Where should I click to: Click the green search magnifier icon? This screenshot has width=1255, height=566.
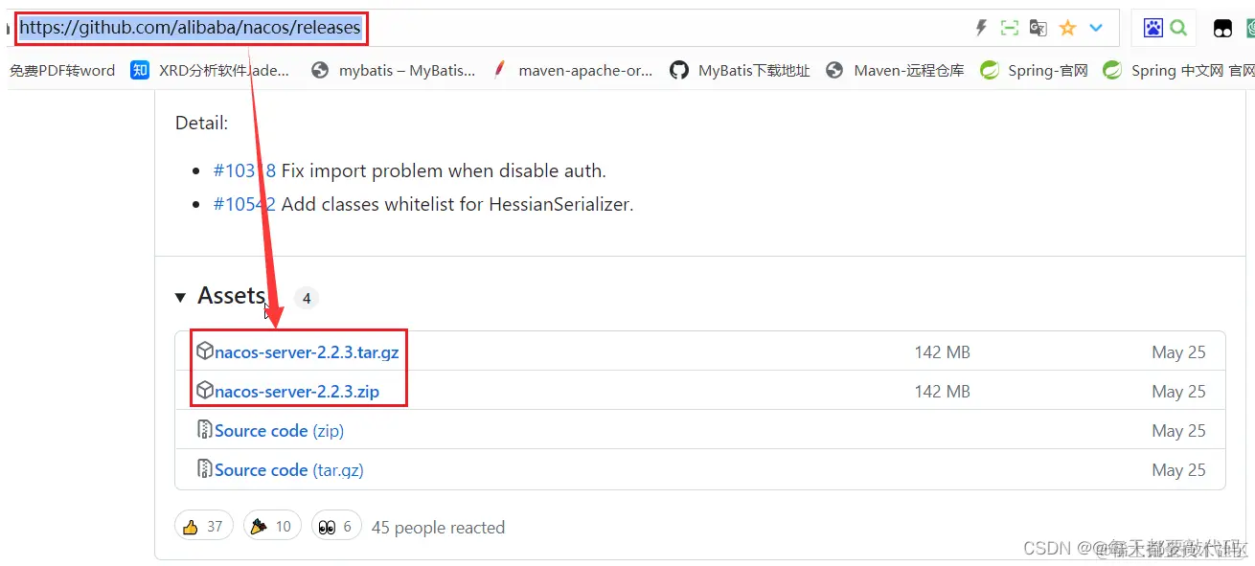pos(1178,28)
